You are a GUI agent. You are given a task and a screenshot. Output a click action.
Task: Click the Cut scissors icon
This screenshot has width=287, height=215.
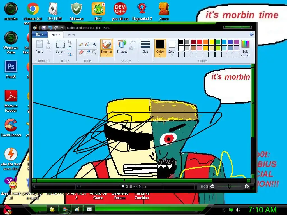point(48,42)
